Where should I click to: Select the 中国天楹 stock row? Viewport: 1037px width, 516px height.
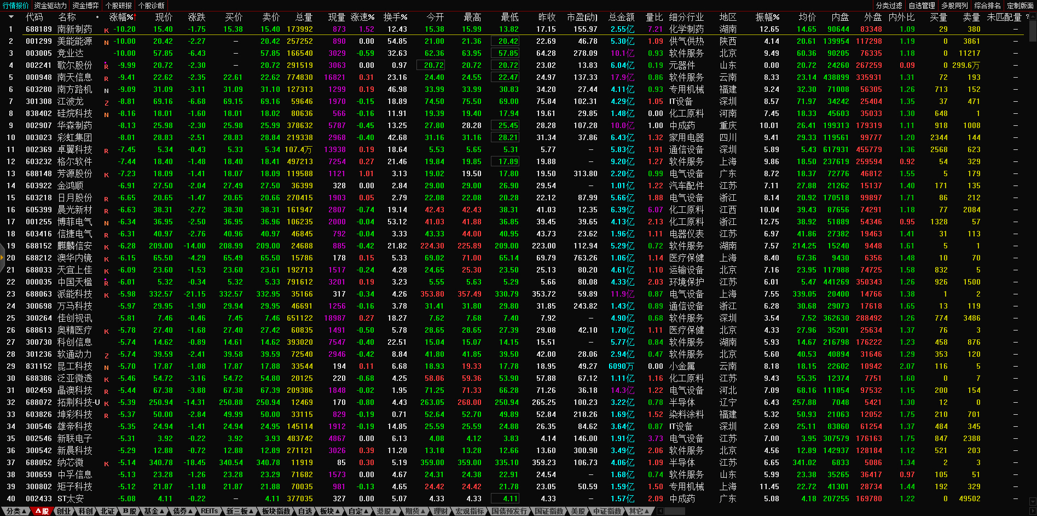pos(75,282)
